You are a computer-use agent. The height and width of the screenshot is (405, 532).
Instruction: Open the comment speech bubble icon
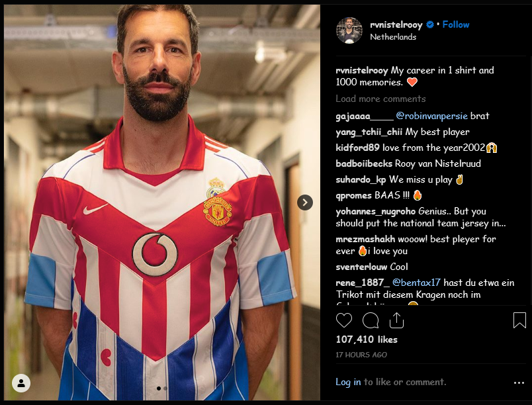tap(371, 321)
